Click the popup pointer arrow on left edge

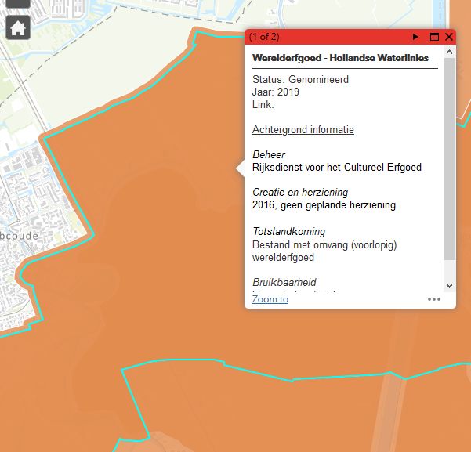coord(240,168)
